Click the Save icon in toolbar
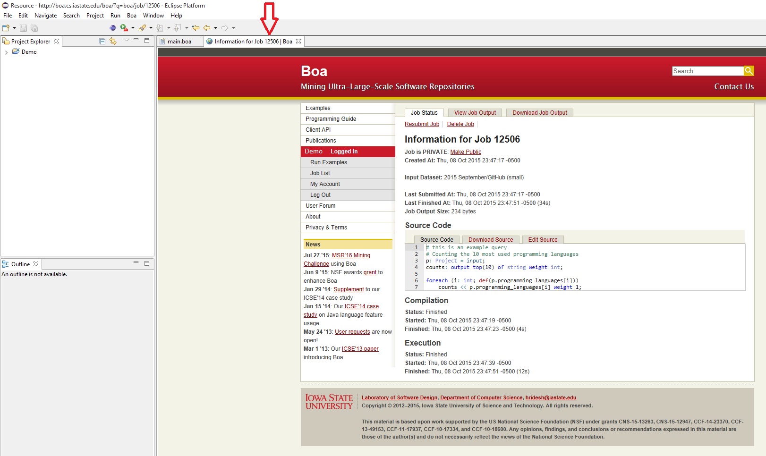 pyautogui.click(x=23, y=28)
